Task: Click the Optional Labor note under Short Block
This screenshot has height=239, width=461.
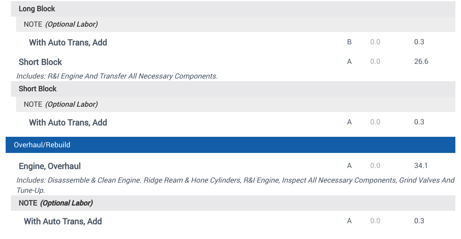Action: [60, 104]
